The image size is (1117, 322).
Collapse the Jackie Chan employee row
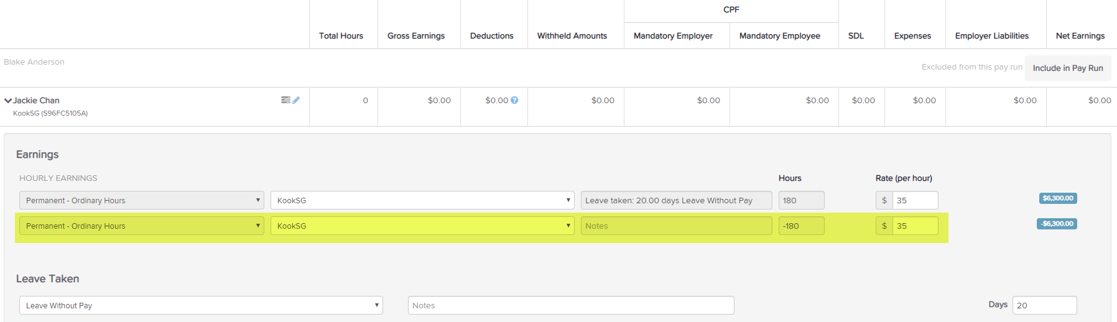(x=8, y=101)
